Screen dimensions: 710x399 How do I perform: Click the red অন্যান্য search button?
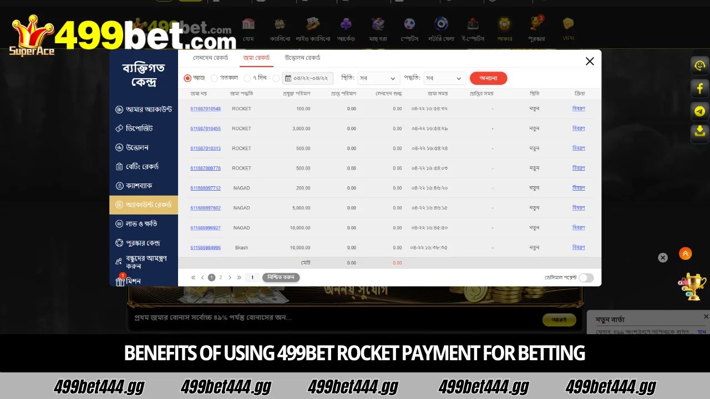pyautogui.click(x=488, y=78)
